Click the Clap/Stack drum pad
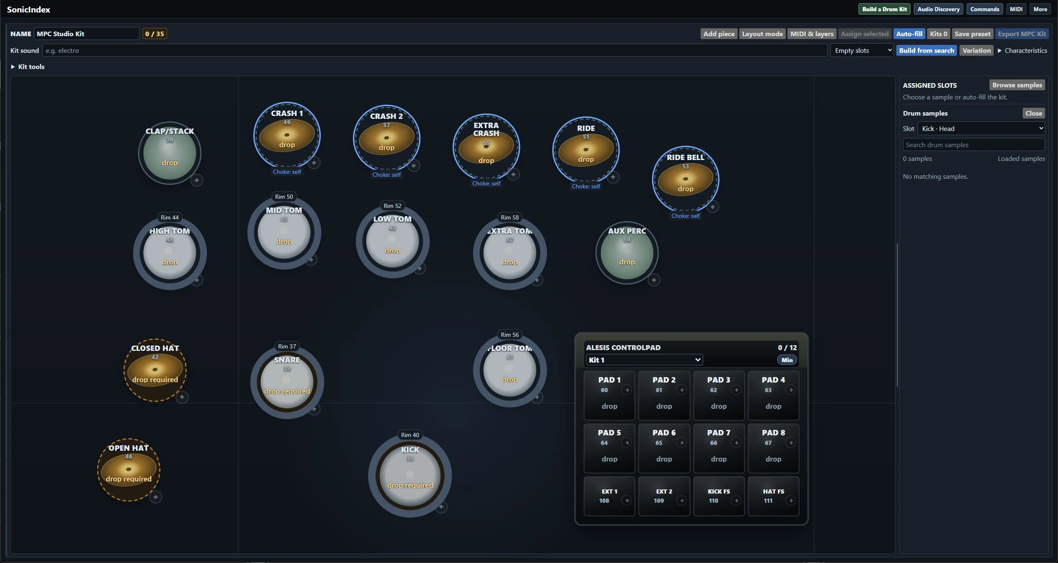The height and width of the screenshot is (563, 1058). [170, 153]
